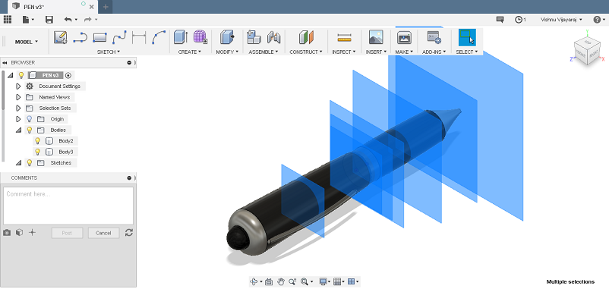Select the Insert image tool
Viewport: 609px width, 289px height.
coord(376,37)
